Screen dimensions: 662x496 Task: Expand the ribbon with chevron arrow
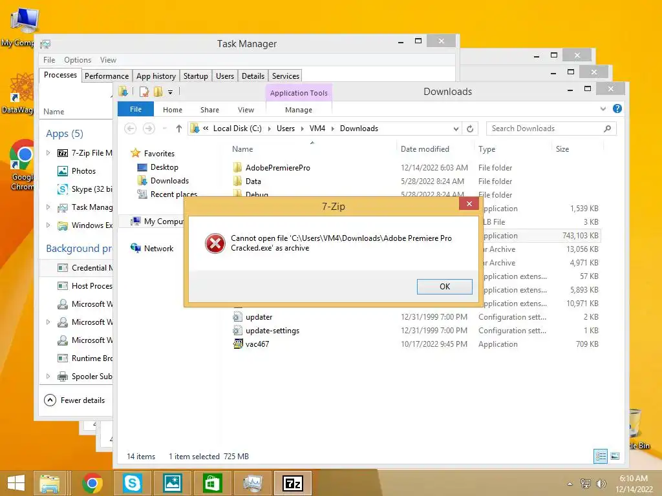[603, 108]
